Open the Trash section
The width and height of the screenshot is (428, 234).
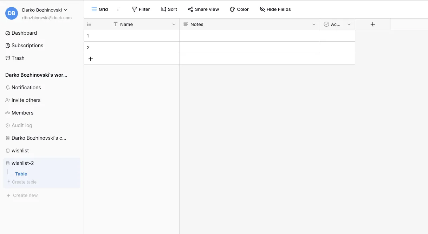(18, 58)
